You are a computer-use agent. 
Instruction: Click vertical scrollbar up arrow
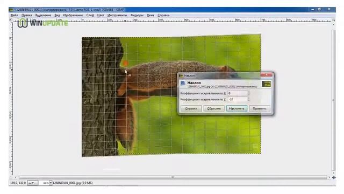click(334, 25)
